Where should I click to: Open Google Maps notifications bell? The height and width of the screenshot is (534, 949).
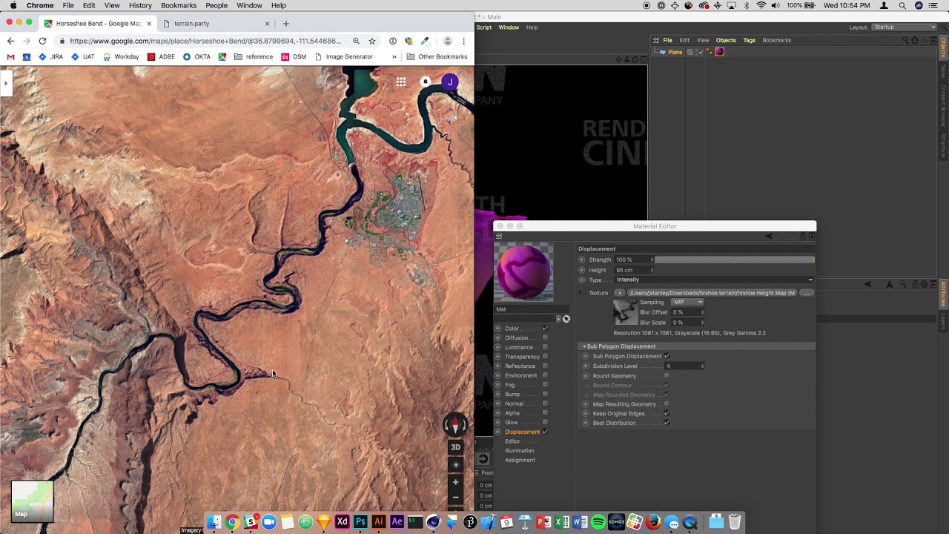tap(426, 82)
